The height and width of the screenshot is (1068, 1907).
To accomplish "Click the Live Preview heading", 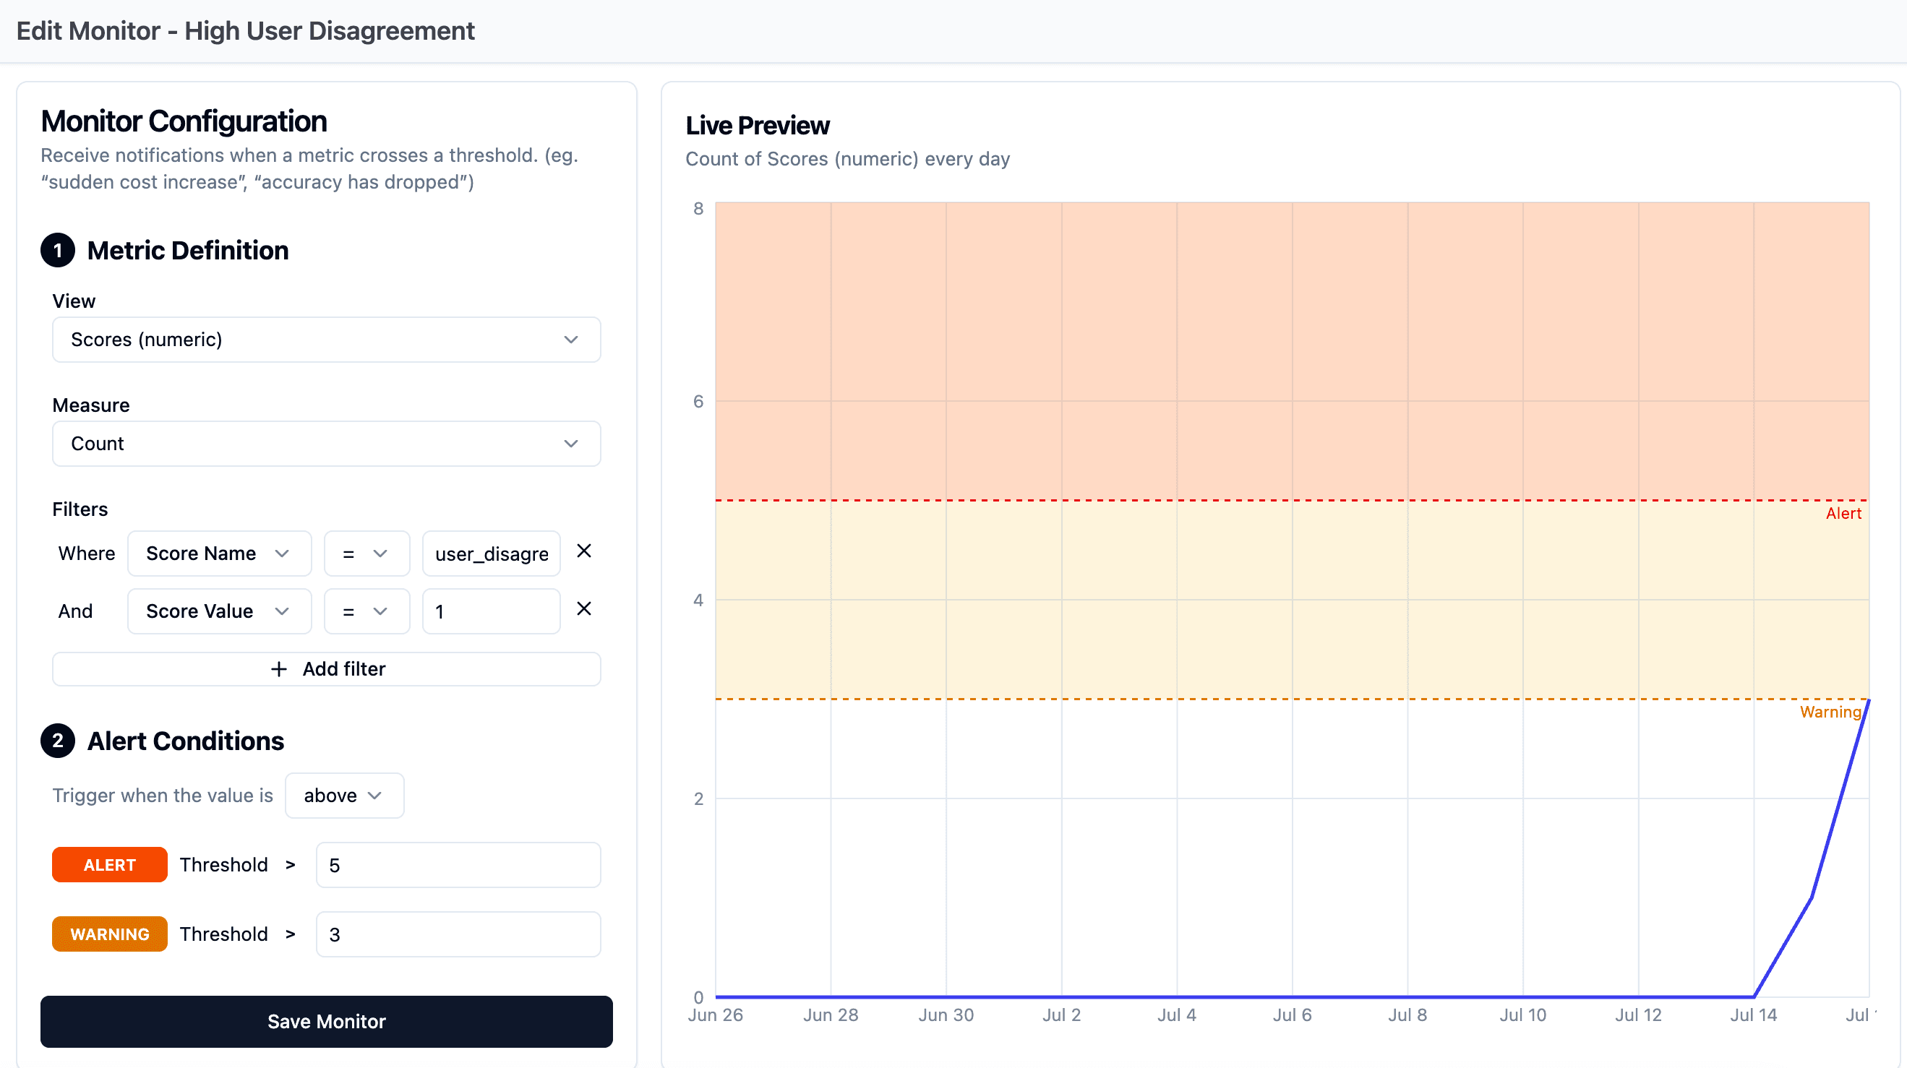I will click(x=758, y=126).
